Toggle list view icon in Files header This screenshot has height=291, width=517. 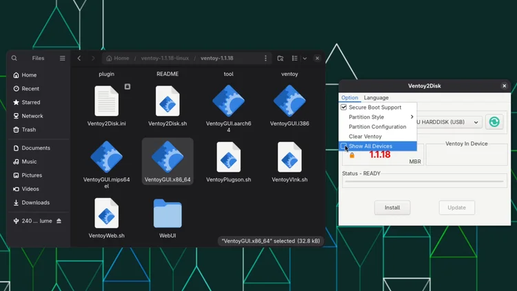[295, 58]
